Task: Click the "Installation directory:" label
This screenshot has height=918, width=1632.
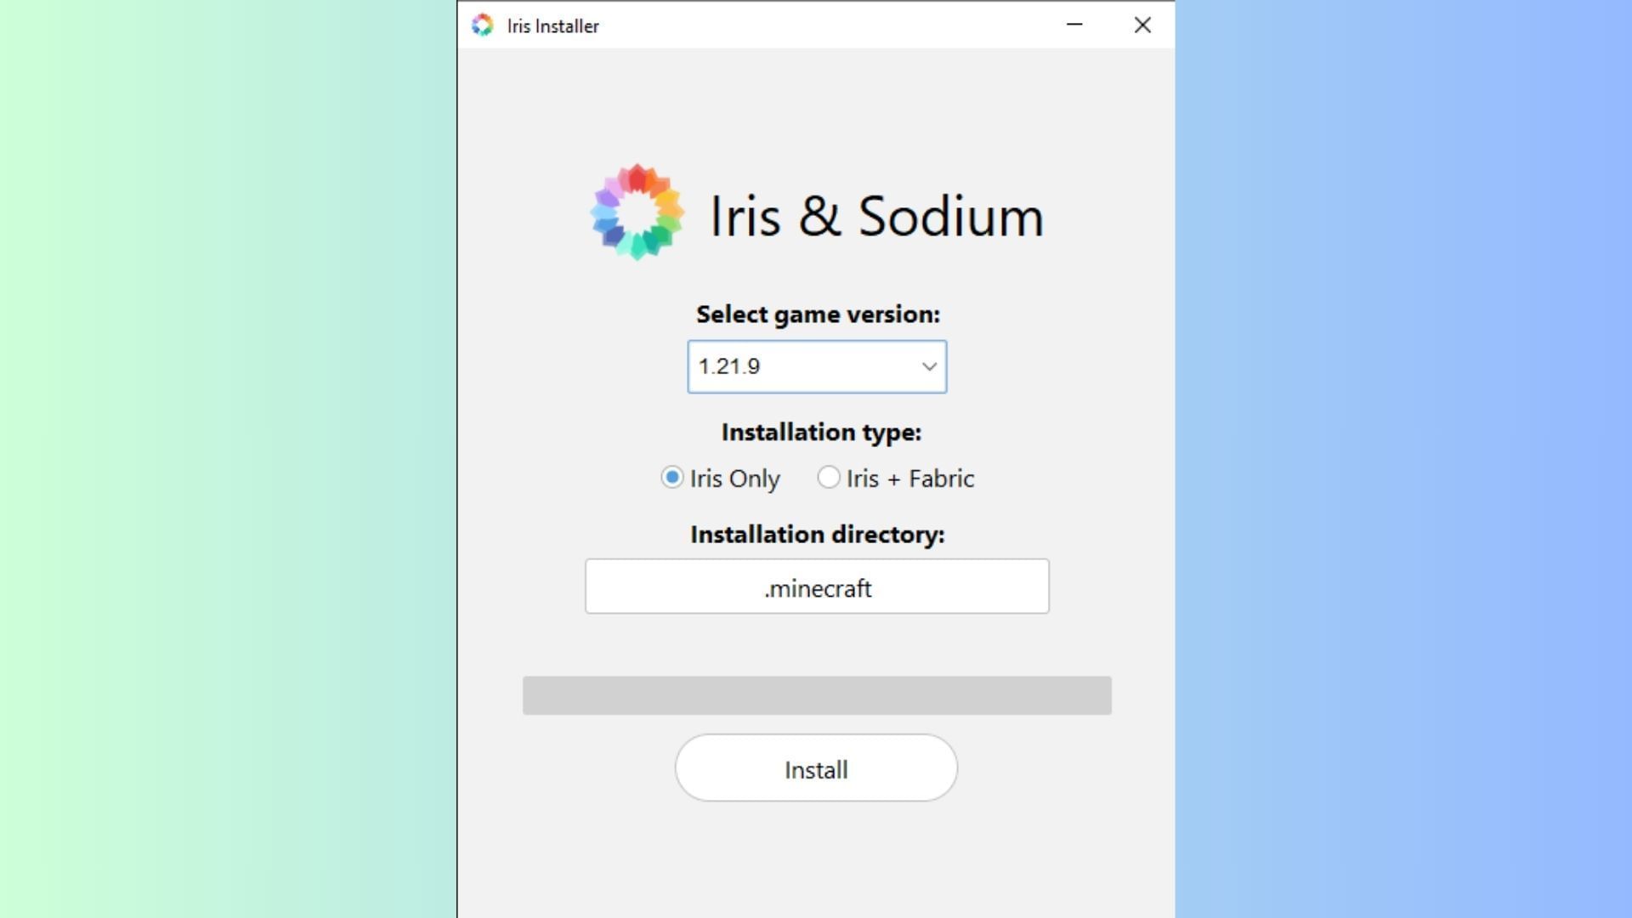Action: click(x=817, y=535)
